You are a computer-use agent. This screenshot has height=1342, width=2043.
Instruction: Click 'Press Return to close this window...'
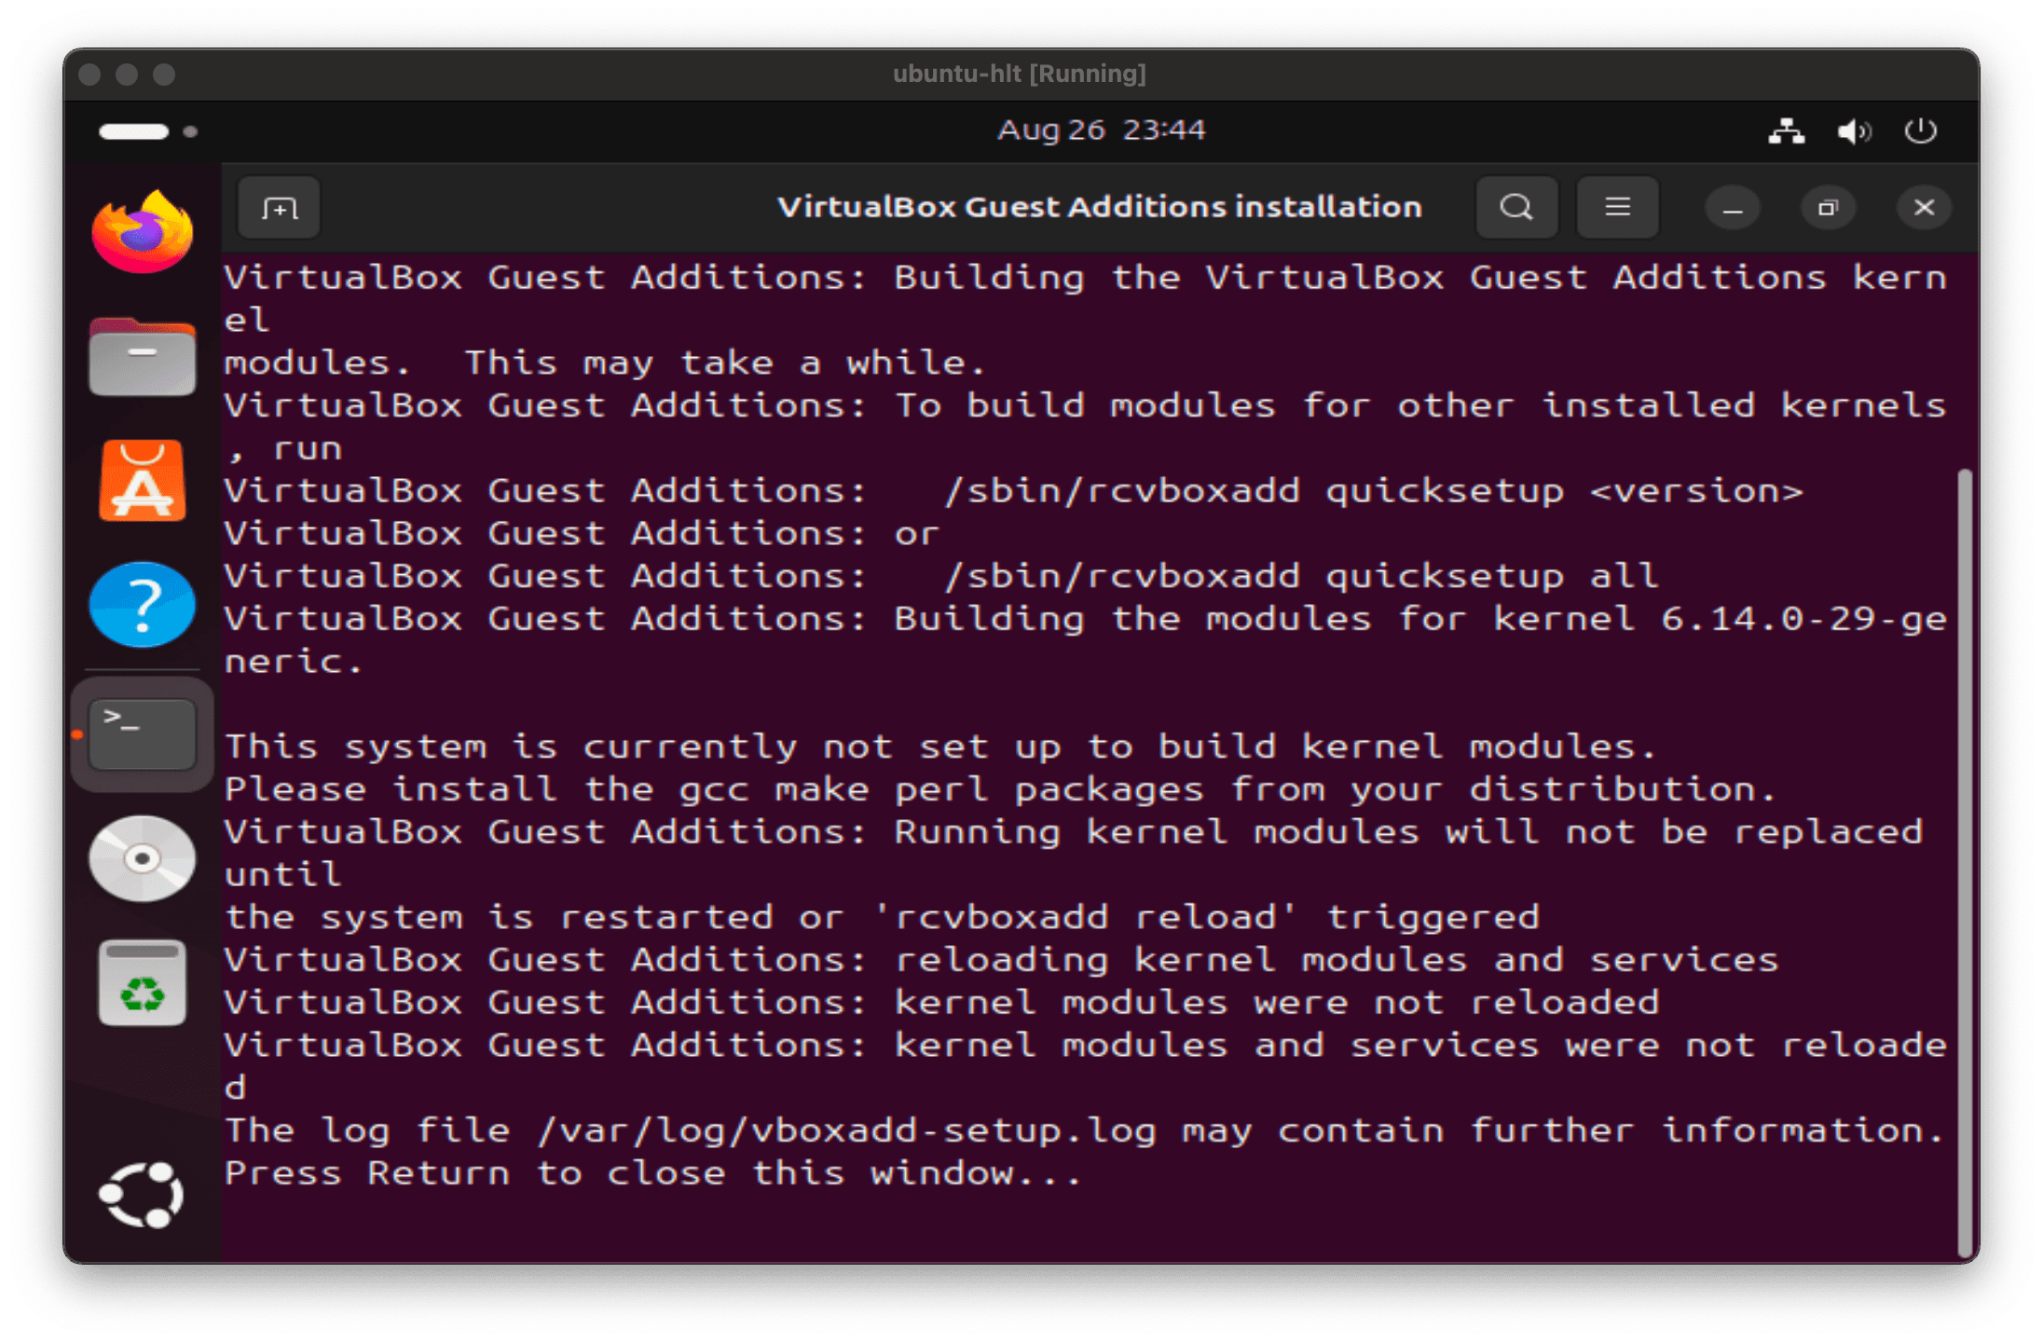pos(652,1173)
